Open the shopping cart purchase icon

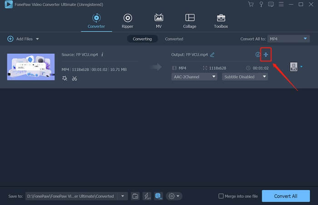[251, 4]
